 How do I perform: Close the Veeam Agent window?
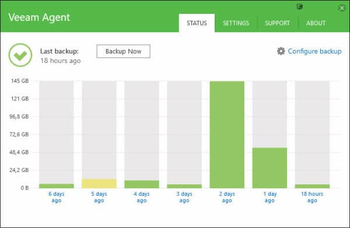(342, 8)
